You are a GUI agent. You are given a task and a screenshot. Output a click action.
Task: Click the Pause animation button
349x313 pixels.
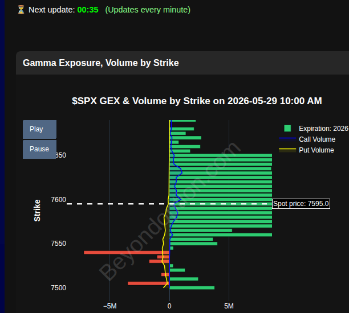39,149
